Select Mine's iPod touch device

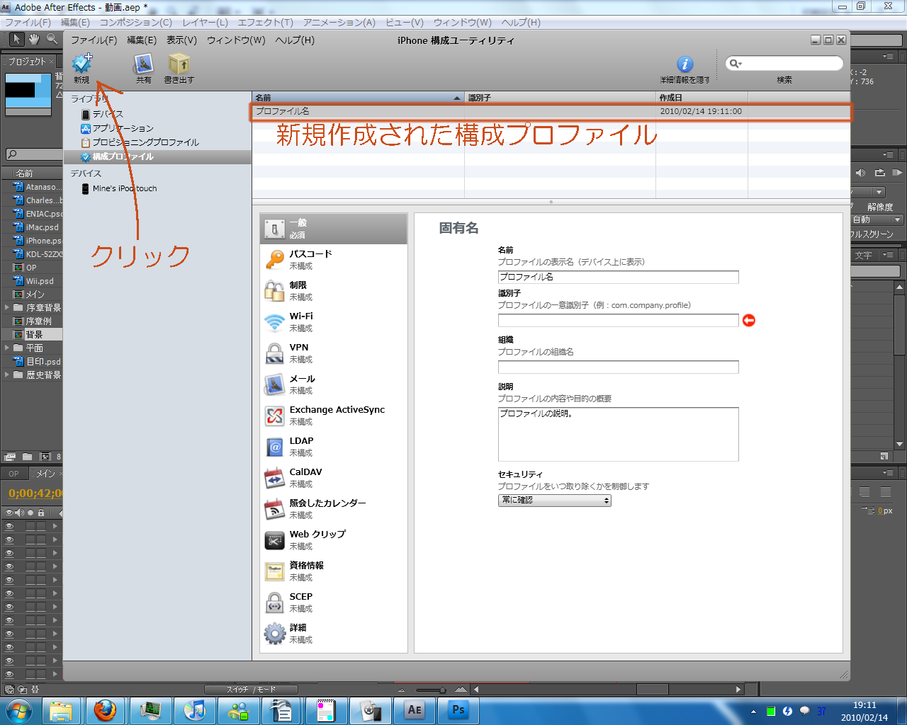(124, 188)
